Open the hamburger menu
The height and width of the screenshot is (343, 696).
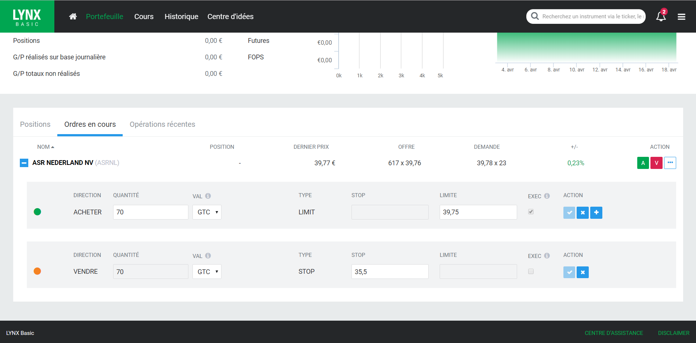(x=681, y=17)
